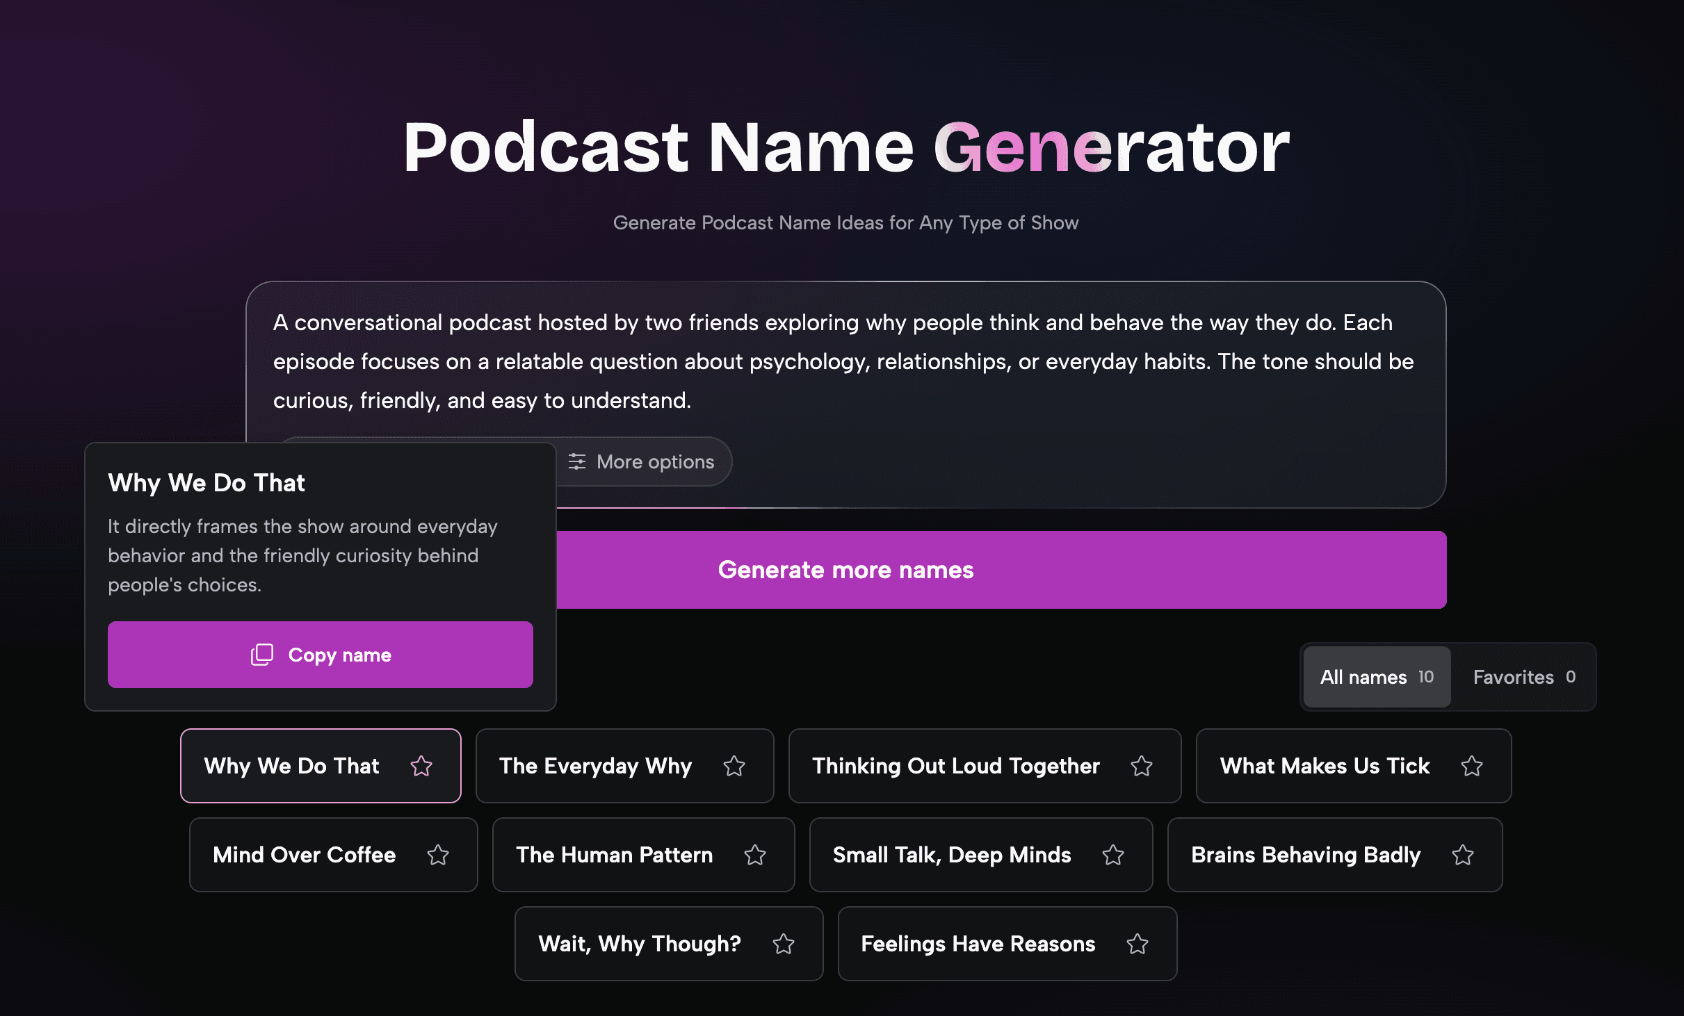Click the sliders icon in More options
Viewport: 1684px width, 1016px height.
coord(577,461)
